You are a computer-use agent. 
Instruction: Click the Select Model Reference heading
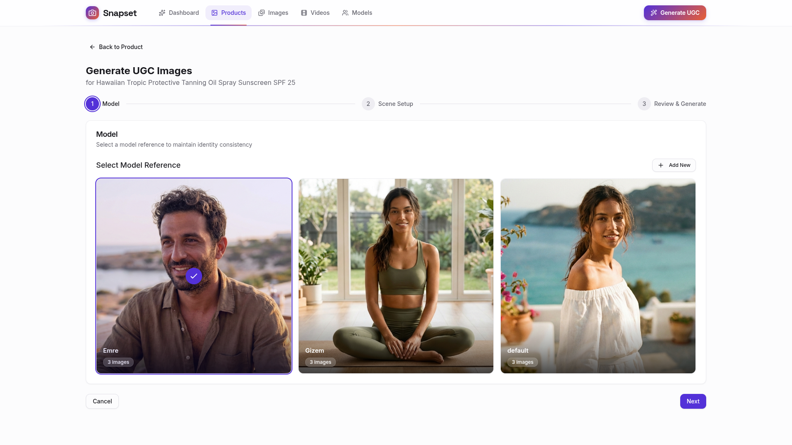pos(138,165)
